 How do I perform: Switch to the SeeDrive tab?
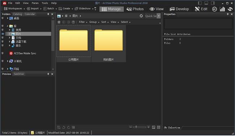[19, 74]
